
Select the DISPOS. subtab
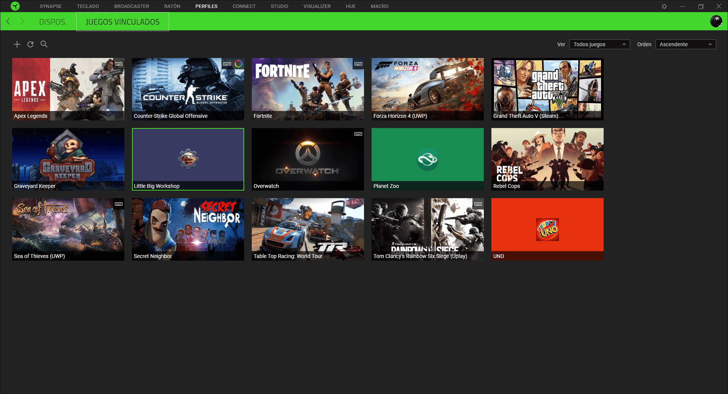53,22
